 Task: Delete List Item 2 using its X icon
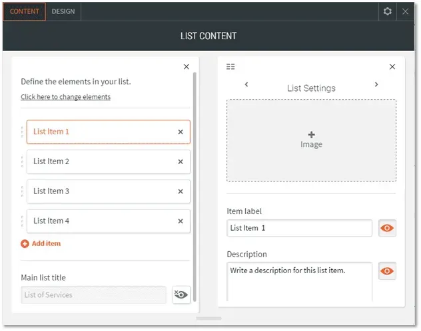coord(181,162)
